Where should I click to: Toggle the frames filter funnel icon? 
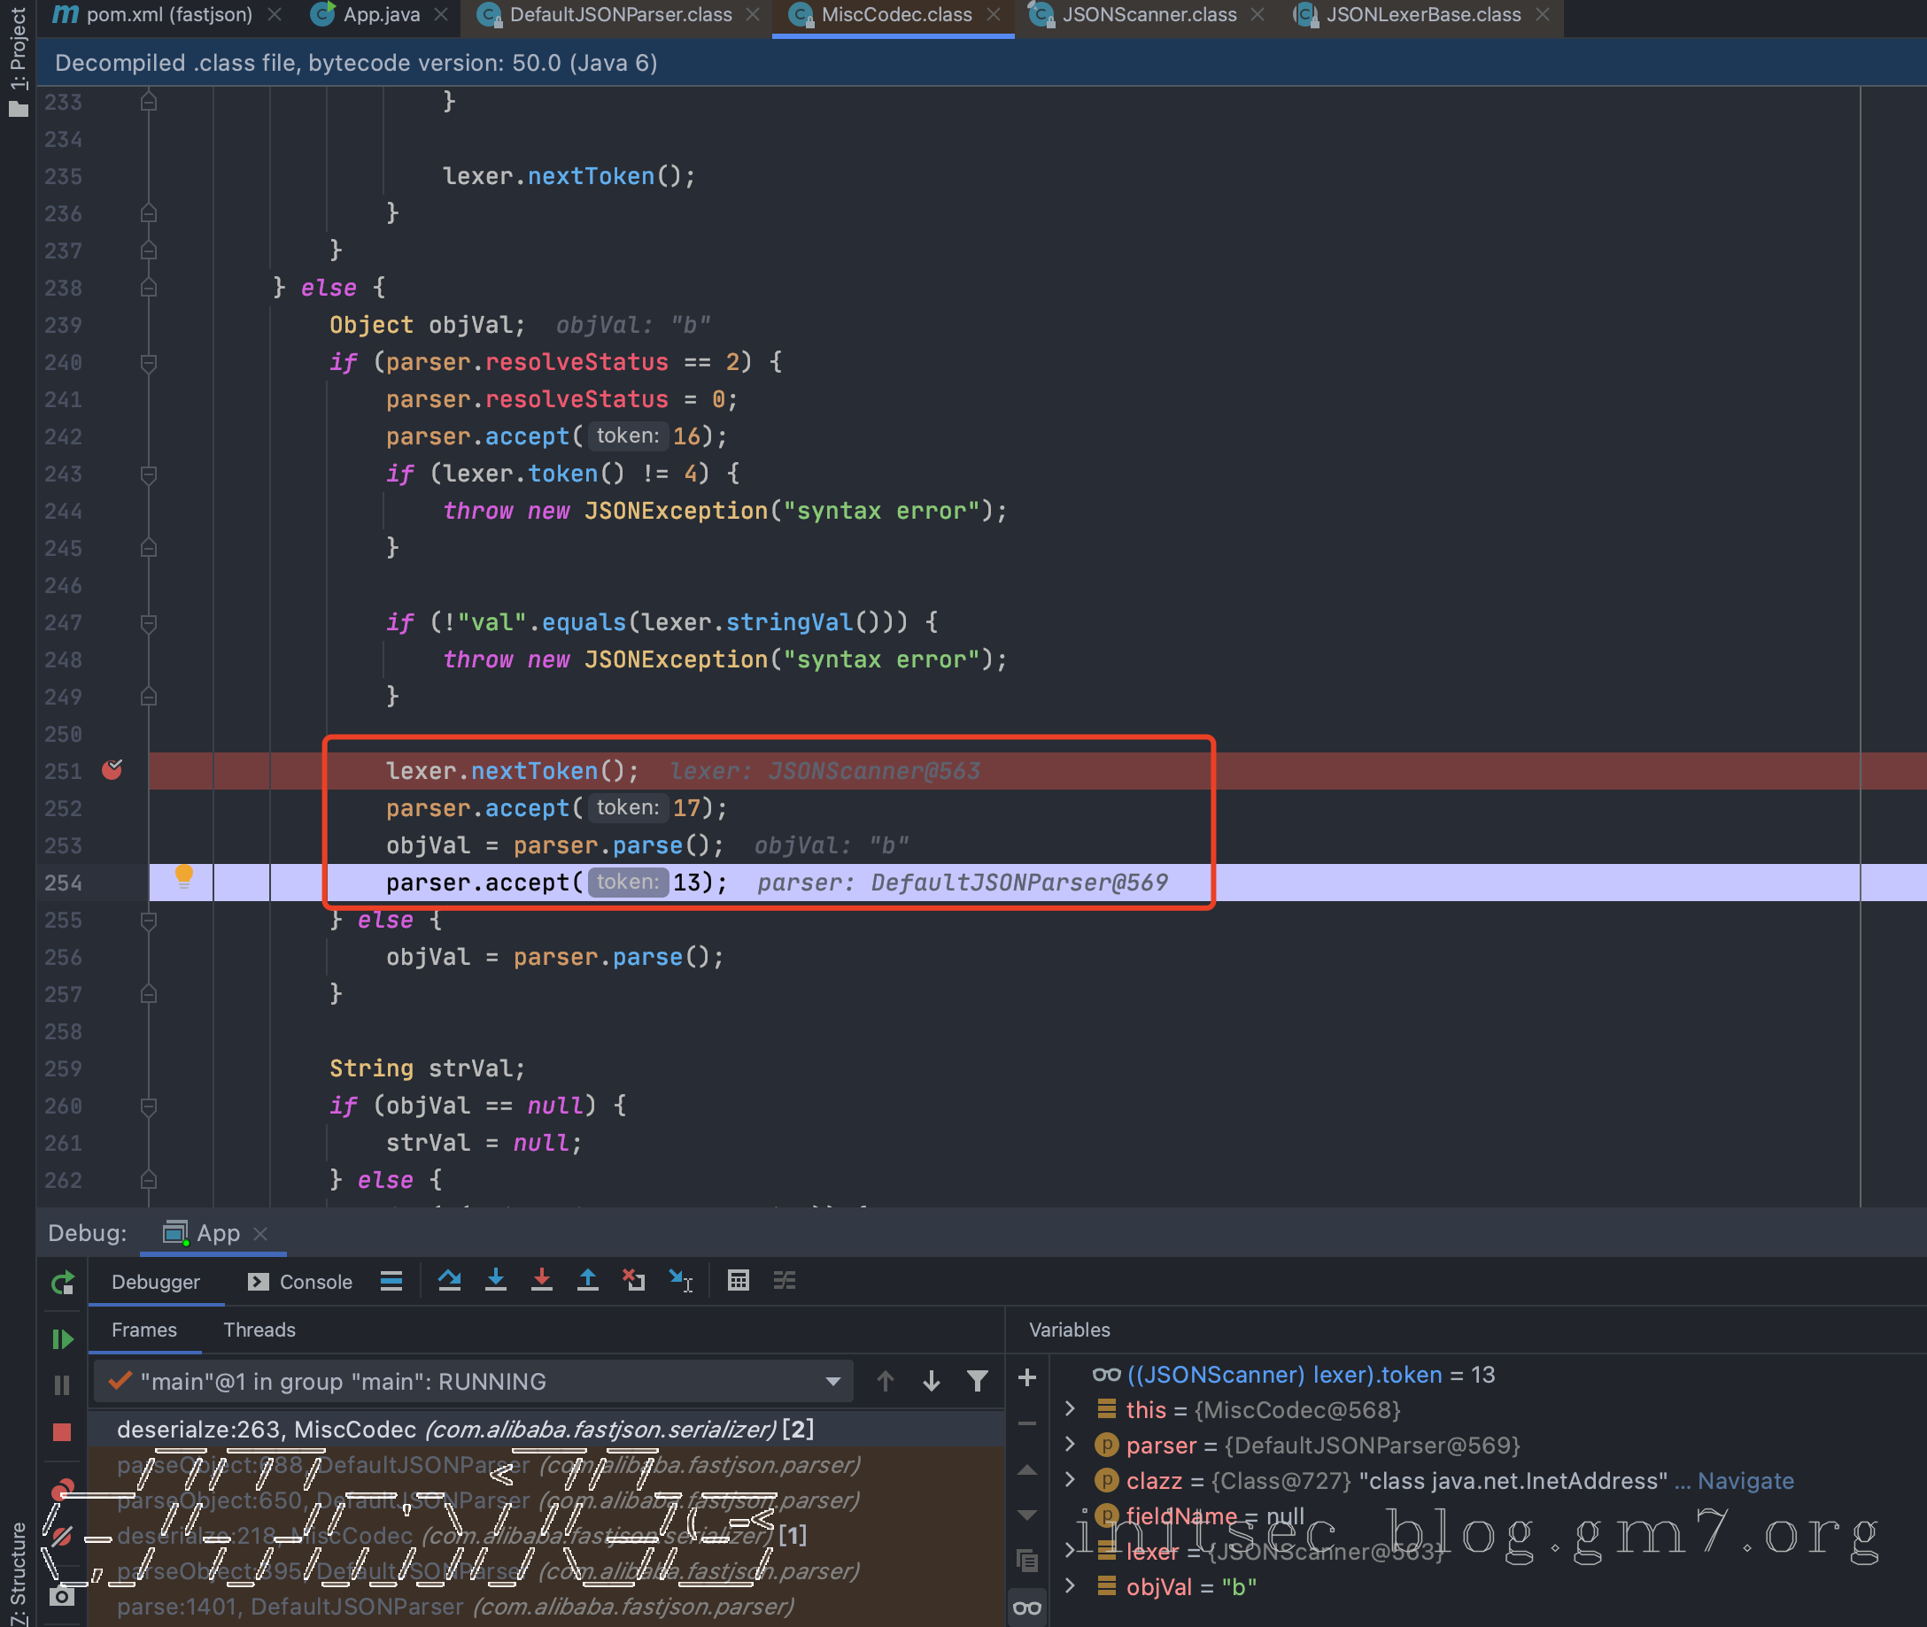pyautogui.click(x=978, y=1381)
